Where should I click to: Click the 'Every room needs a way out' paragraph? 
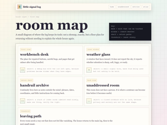point(66,122)
